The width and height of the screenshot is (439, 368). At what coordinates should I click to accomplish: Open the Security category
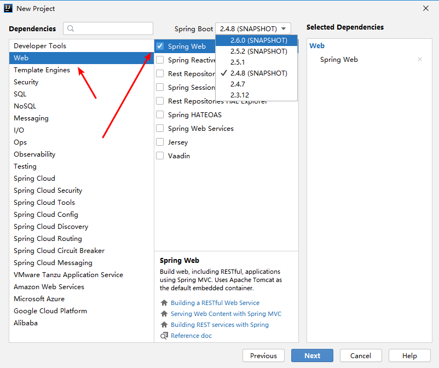pos(82,82)
